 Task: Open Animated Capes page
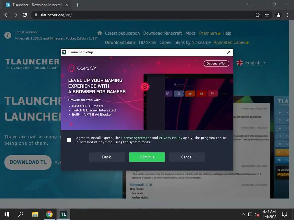pos(231,42)
